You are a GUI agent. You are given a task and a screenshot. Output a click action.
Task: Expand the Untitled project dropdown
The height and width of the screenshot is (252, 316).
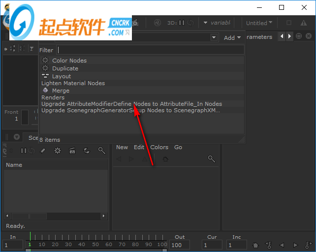[259, 23]
